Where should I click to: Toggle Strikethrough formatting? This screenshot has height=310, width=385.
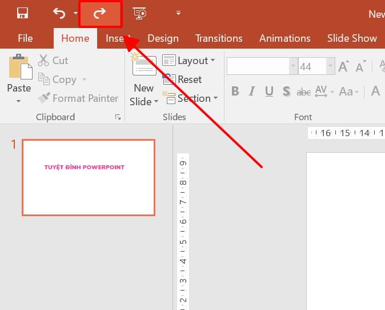(x=304, y=92)
